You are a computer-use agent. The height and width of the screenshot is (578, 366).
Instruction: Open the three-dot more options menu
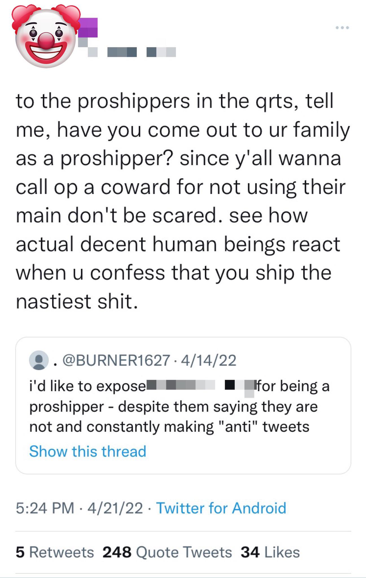click(342, 28)
